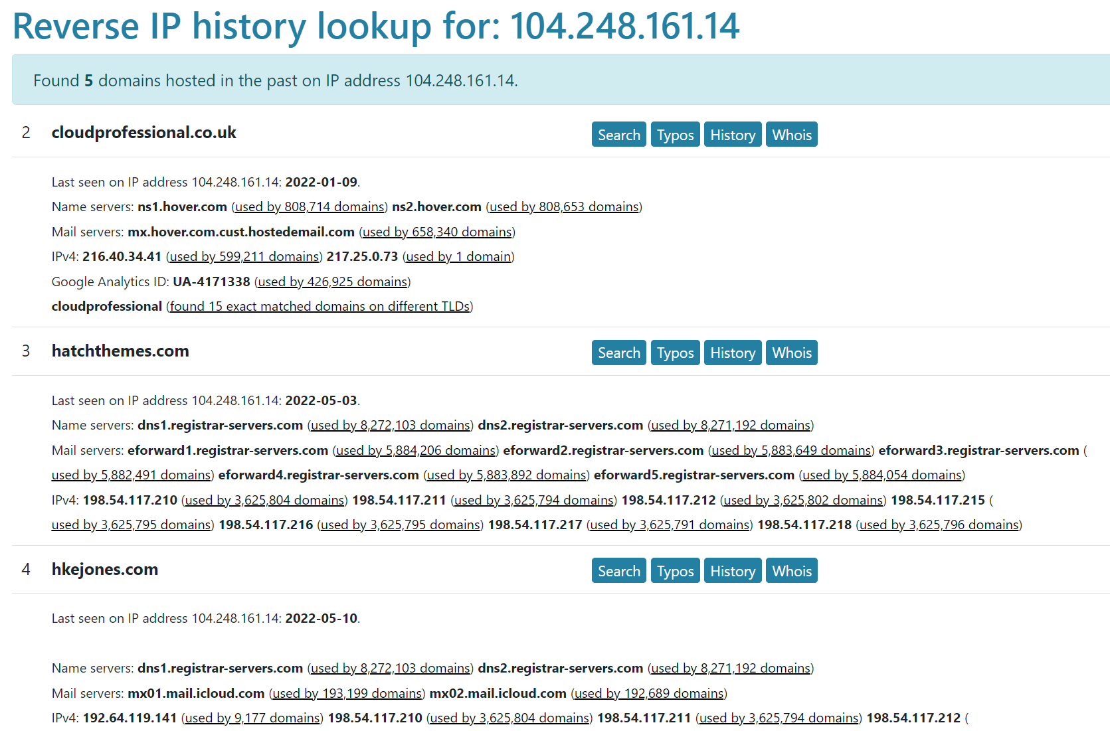Open hatchthemes dns1 'used by 8,272,103 domains' link

391,425
